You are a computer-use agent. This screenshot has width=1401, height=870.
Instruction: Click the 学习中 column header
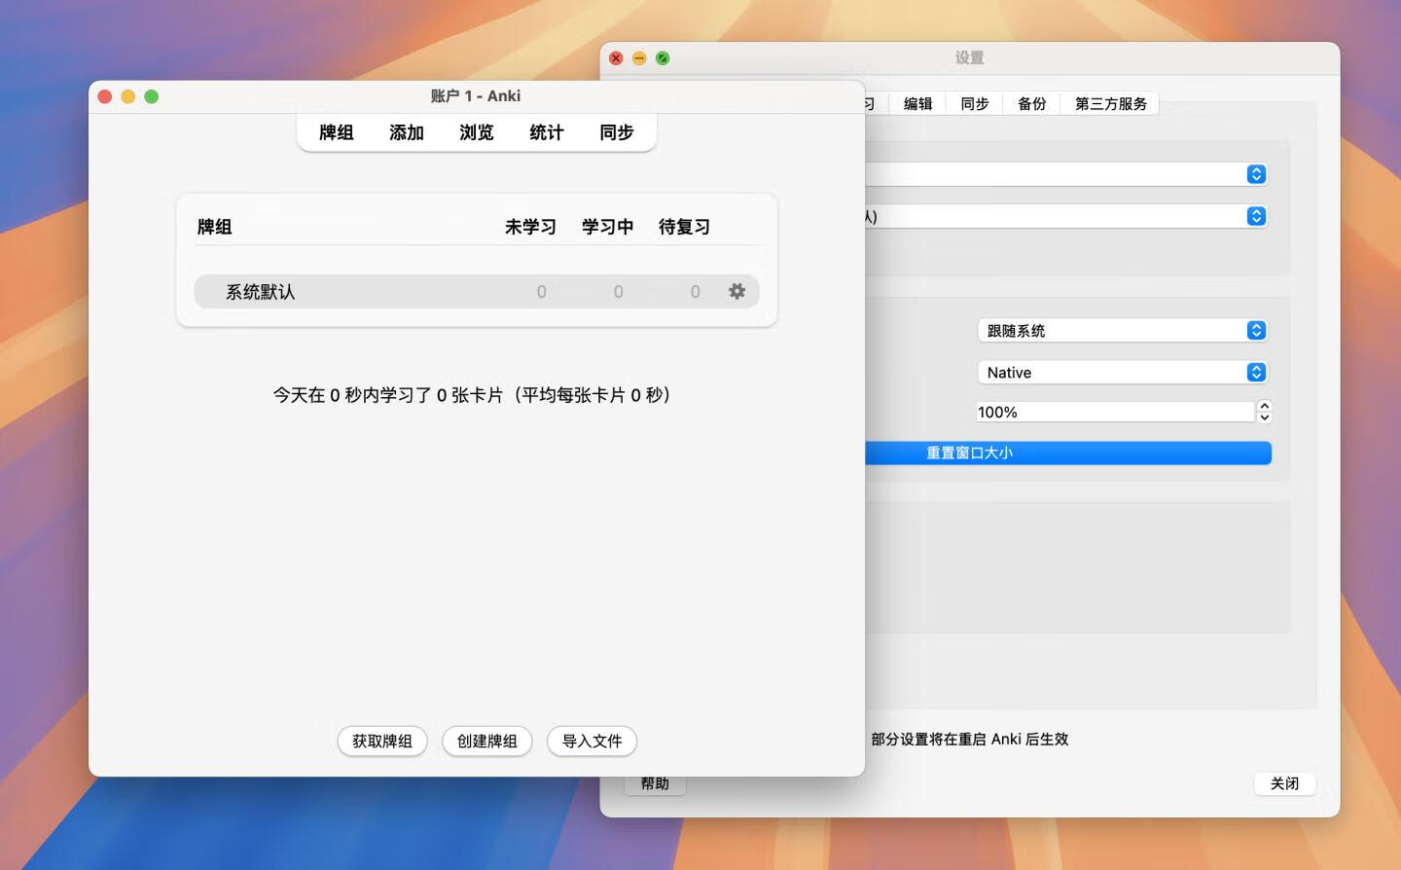[x=607, y=227]
